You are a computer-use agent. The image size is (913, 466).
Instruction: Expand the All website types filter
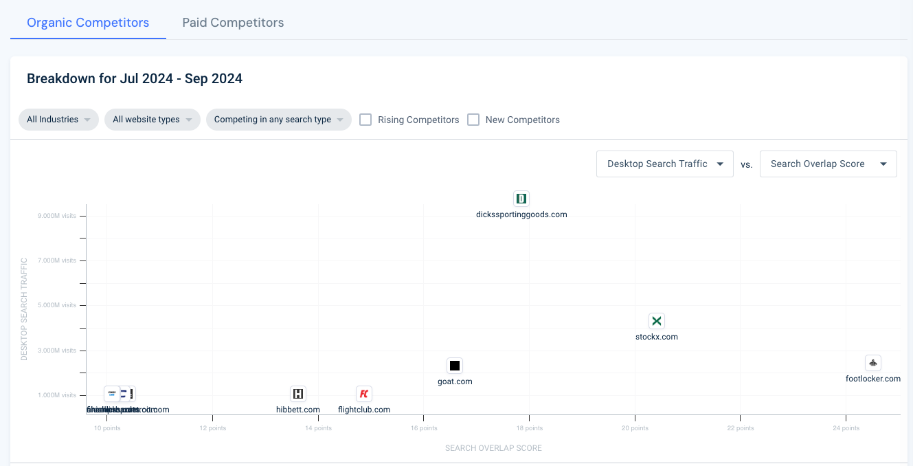coord(152,120)
